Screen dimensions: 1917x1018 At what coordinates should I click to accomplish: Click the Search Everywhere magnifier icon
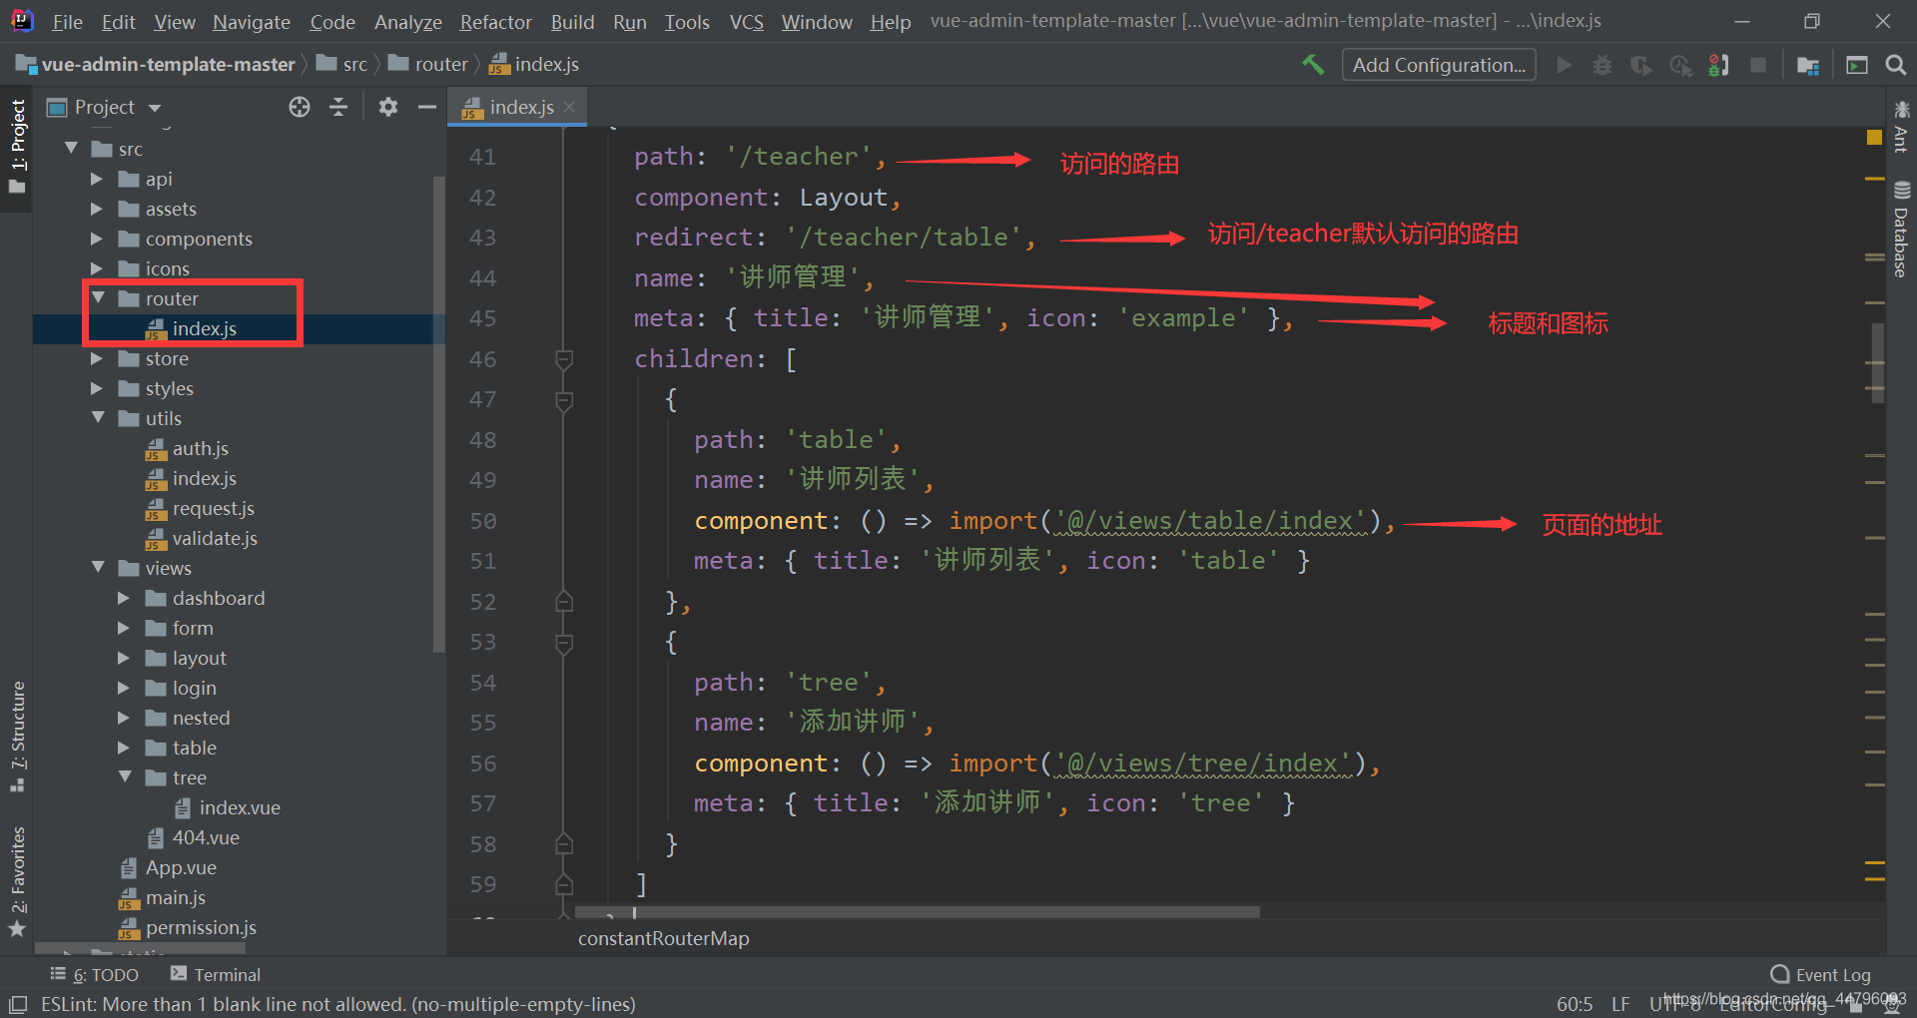1895,65
